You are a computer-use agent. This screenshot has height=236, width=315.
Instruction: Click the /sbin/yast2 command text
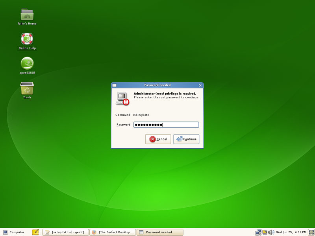(141, 115)
